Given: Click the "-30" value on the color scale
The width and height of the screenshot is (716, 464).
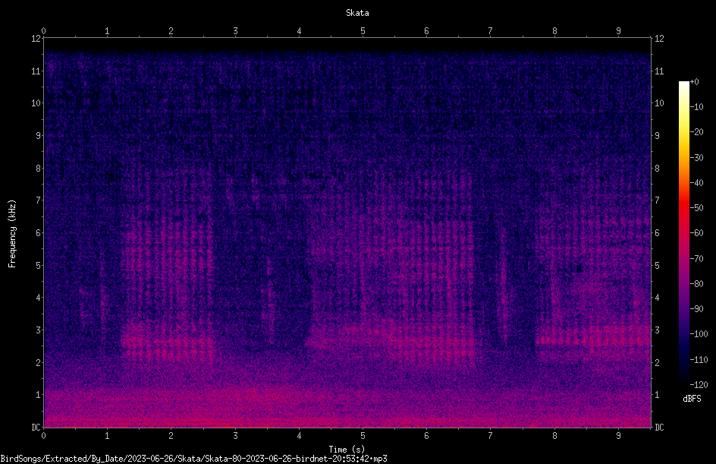Looking at the screenshot, I should [x=696, y=158].
